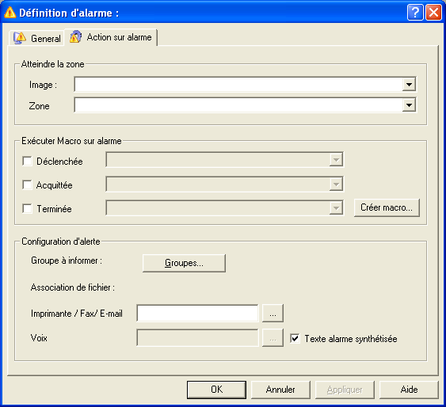Uncheck Texte alarme synthétisée
Image resolution: width=446 pixels, height=407 pixels.
pyautogui.click(x=295, y=338)
